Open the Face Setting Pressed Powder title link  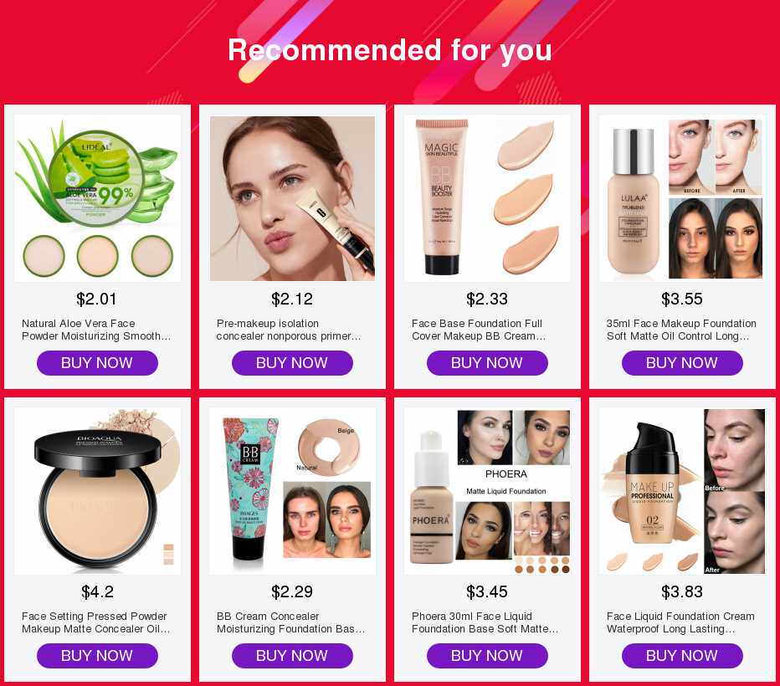point(96,622)
